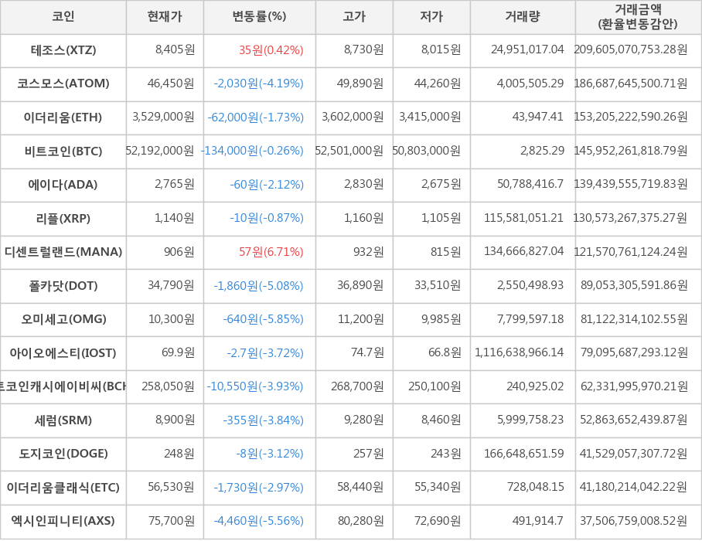702x541 pixels.
Task: Open the 테조스(XTZ) coin row
Action: tap(63, 50)
